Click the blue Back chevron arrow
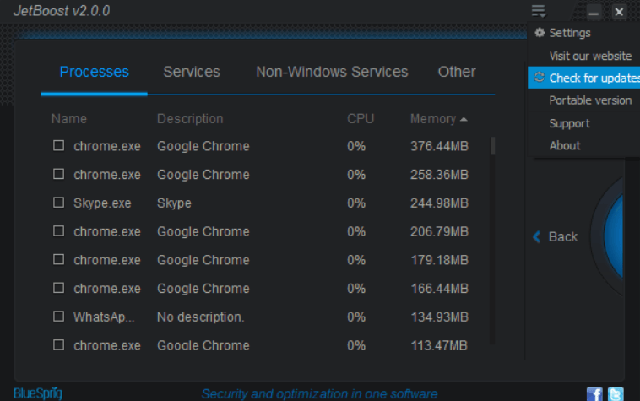The width and height of the screenshot is (640, 401). 537,236
